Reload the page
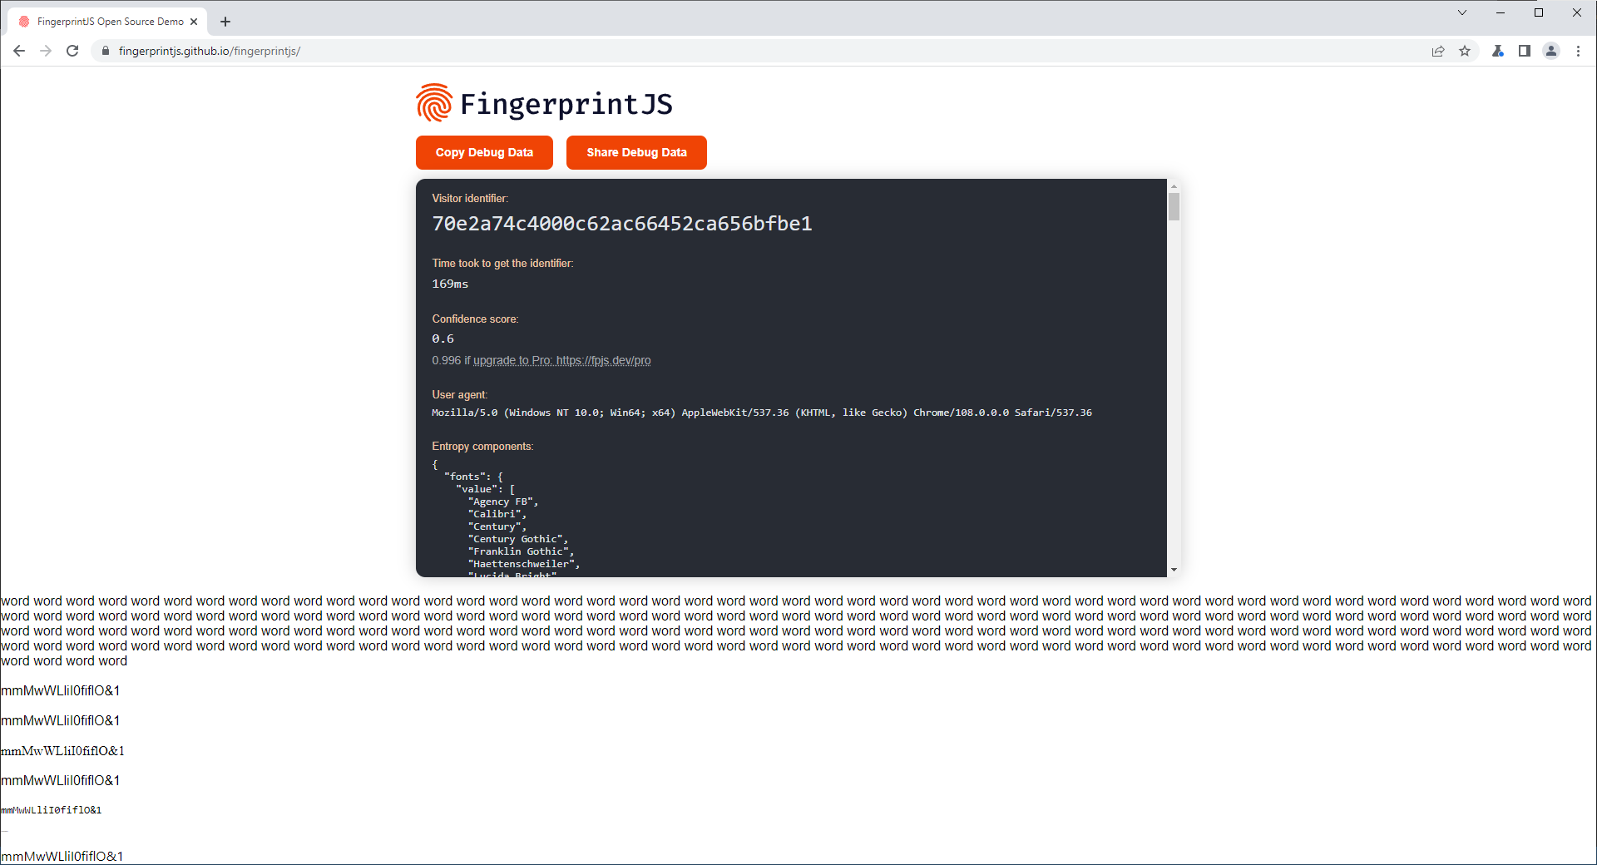 tap(72, 51)
